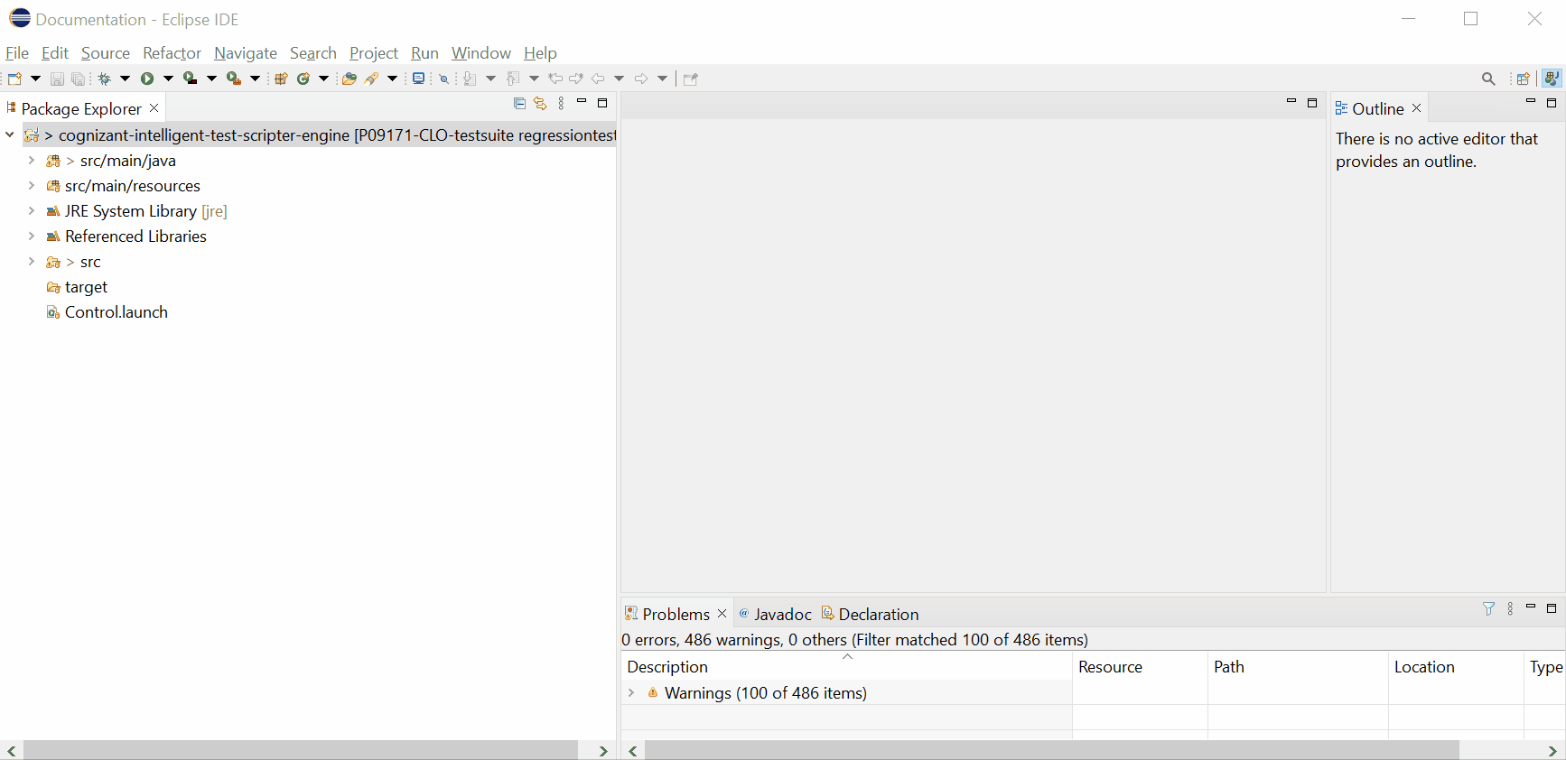Expand the Warnings group in Problems

coord(631,693)
